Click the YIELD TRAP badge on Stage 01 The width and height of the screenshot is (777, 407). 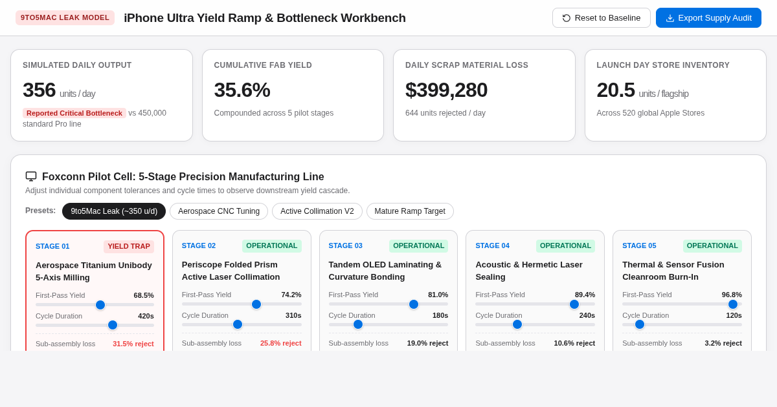[x=129, y=246]
